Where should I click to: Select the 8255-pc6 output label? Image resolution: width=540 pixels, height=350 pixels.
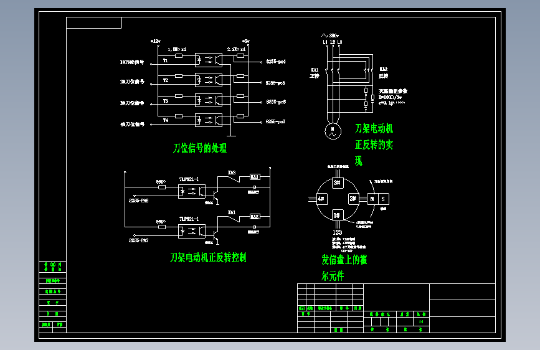click(276, 102)
